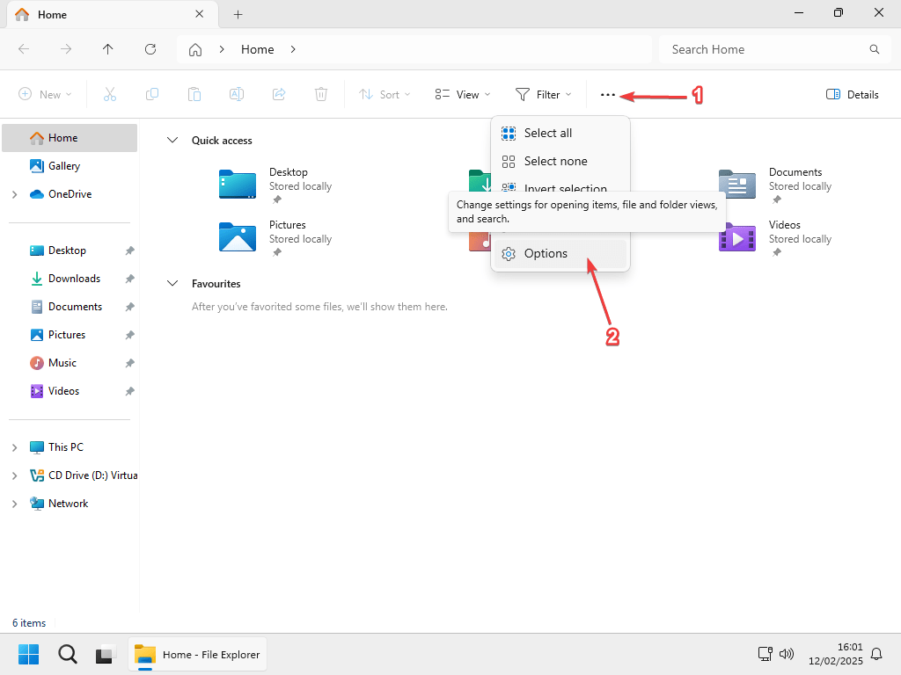The image size is (901, 675).
Task: Select Gallery in the navigation pane
Action: click(x=64, y=166)
